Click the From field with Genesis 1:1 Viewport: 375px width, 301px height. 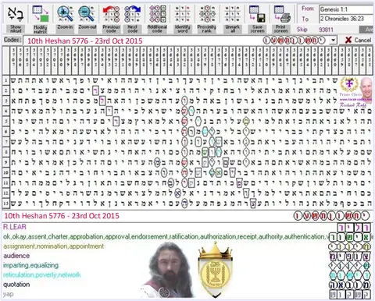tap(347, 9)
